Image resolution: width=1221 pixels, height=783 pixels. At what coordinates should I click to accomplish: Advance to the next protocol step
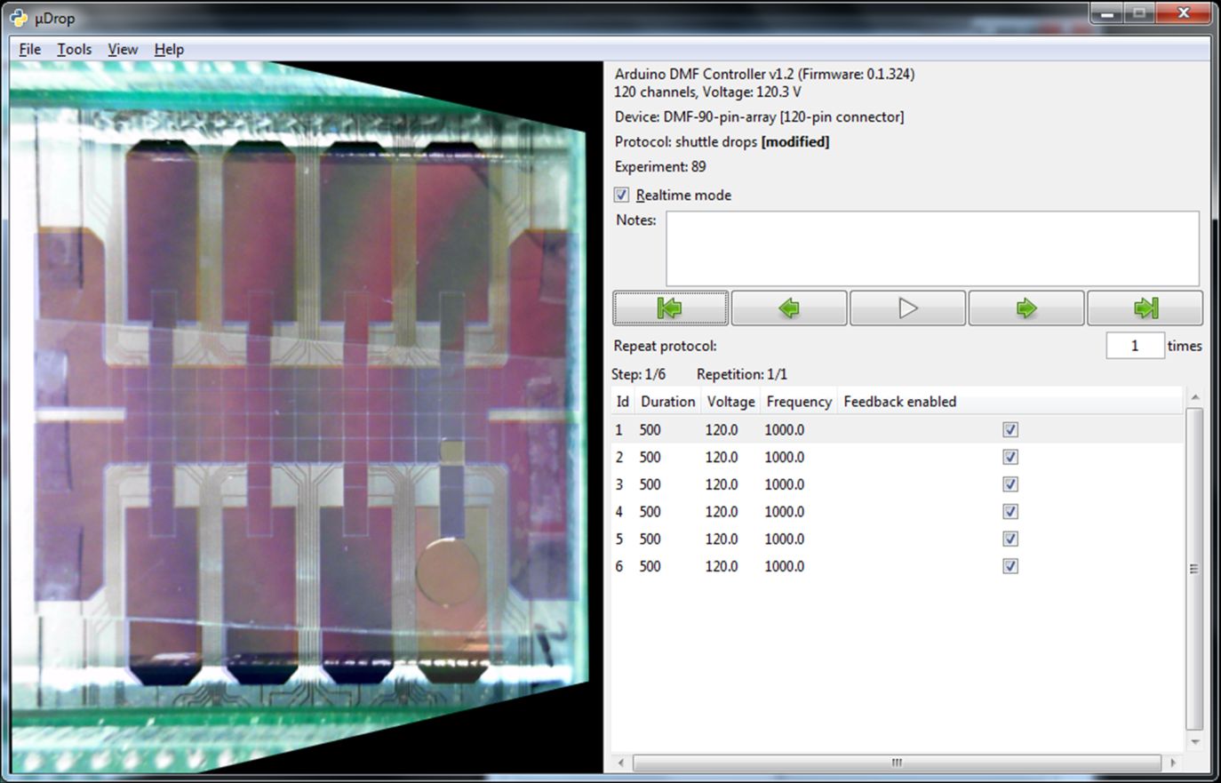[x=1026, y=308]
